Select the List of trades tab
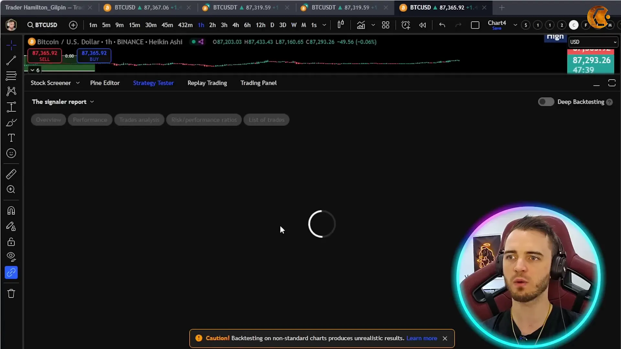The height and width of the screenshot is (349, 621). pos(267,120)
